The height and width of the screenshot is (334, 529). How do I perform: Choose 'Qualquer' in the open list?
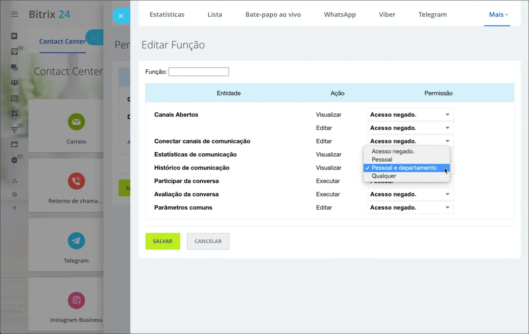coord(407,176)
